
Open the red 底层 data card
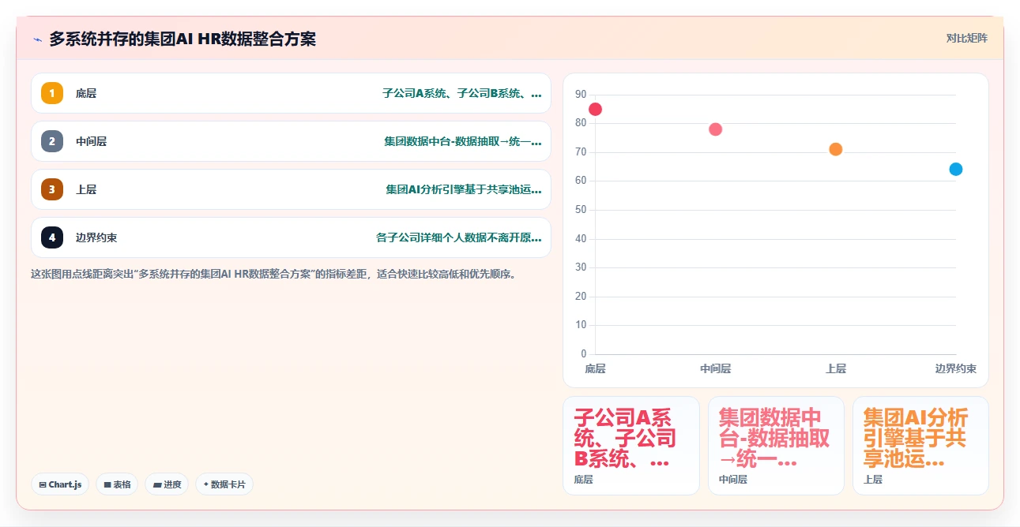coord(631,446)
